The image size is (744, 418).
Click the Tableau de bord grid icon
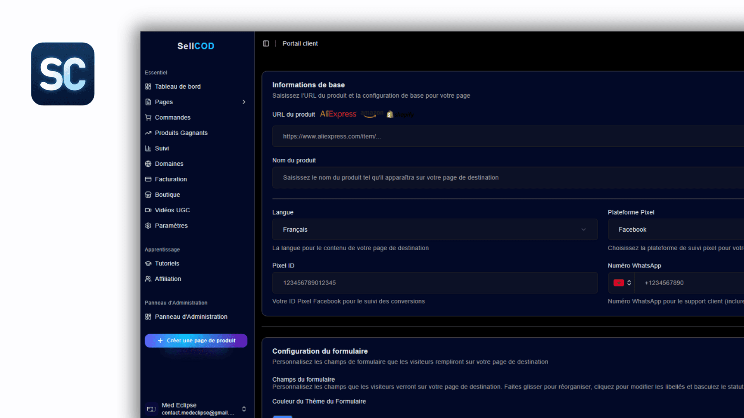pos(148,86)
